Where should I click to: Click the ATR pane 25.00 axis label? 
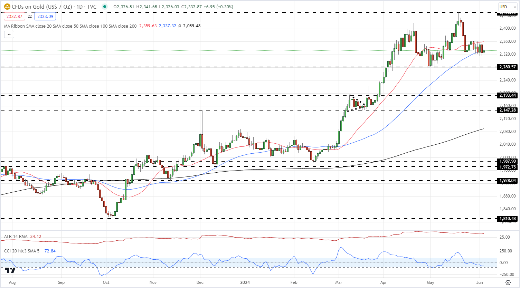505,237
